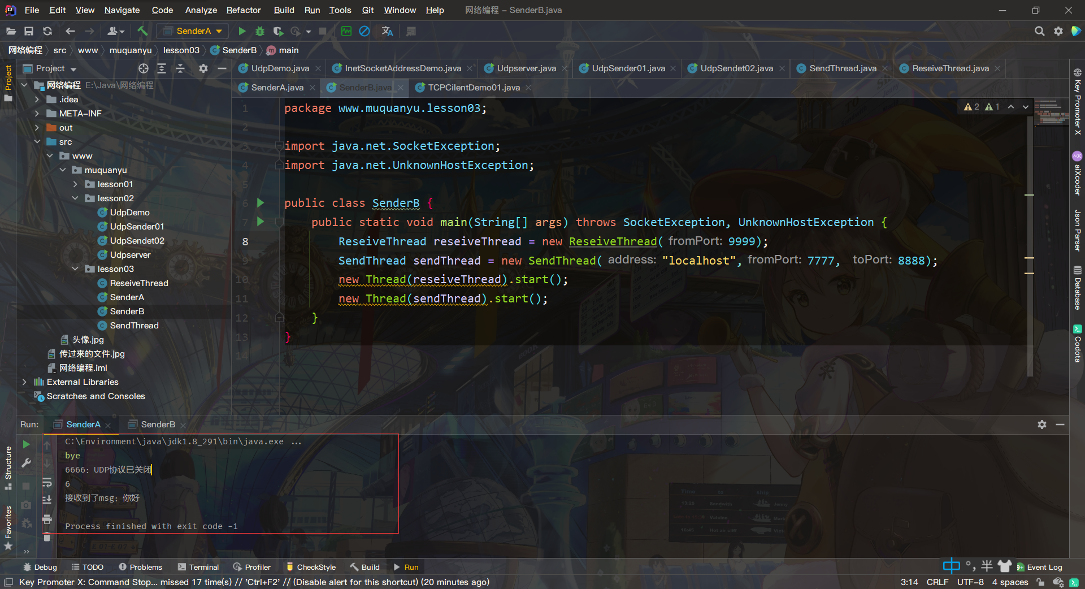1085x589 pixels.
Task: Hide the Run tool window
Action: [1060, 425]
